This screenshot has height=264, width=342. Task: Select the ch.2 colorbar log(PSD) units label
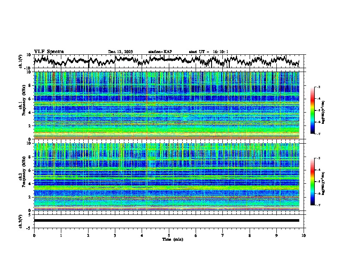pos(323,183)
